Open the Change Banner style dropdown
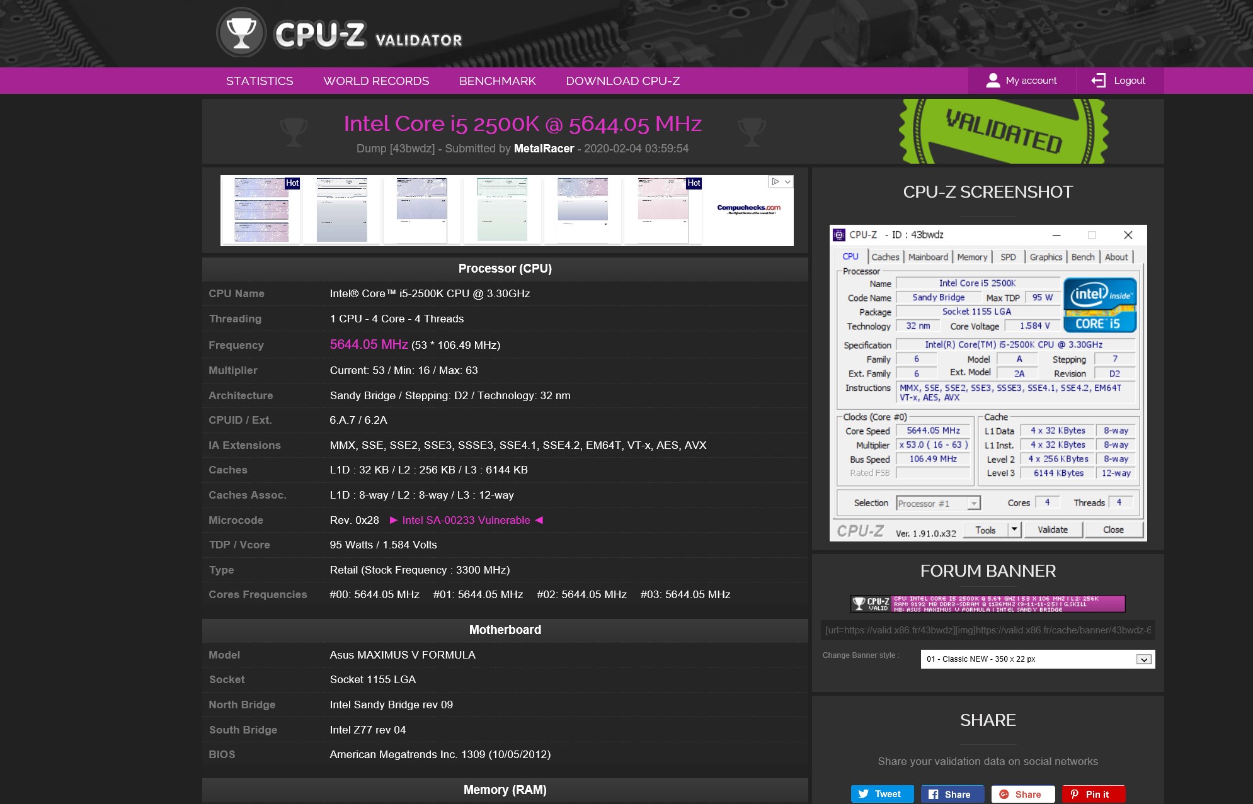 (x=1038, y=659)
